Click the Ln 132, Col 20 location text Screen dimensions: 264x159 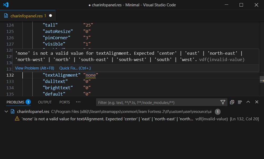[x=244, y=119]
